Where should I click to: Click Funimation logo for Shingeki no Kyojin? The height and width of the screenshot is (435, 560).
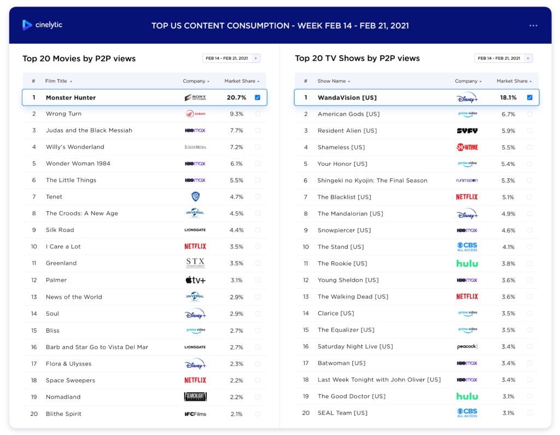click(467, 181)
